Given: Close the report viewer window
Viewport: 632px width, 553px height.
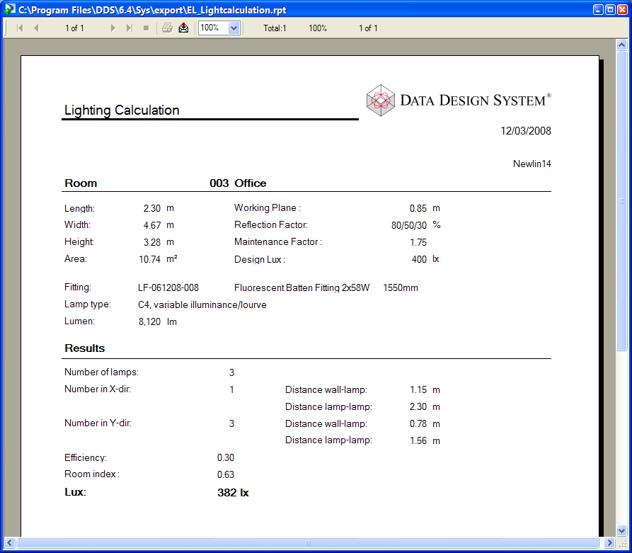Looking at the screenshot, I should 622,10.
